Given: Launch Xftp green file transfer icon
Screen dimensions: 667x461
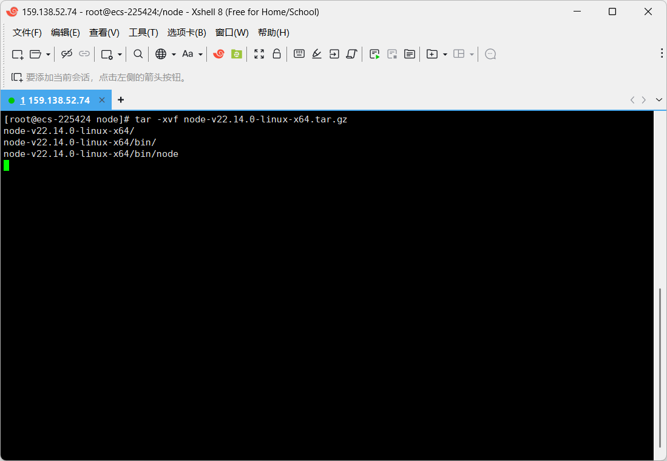Looking at the screenshot, I should coord(237,54).
